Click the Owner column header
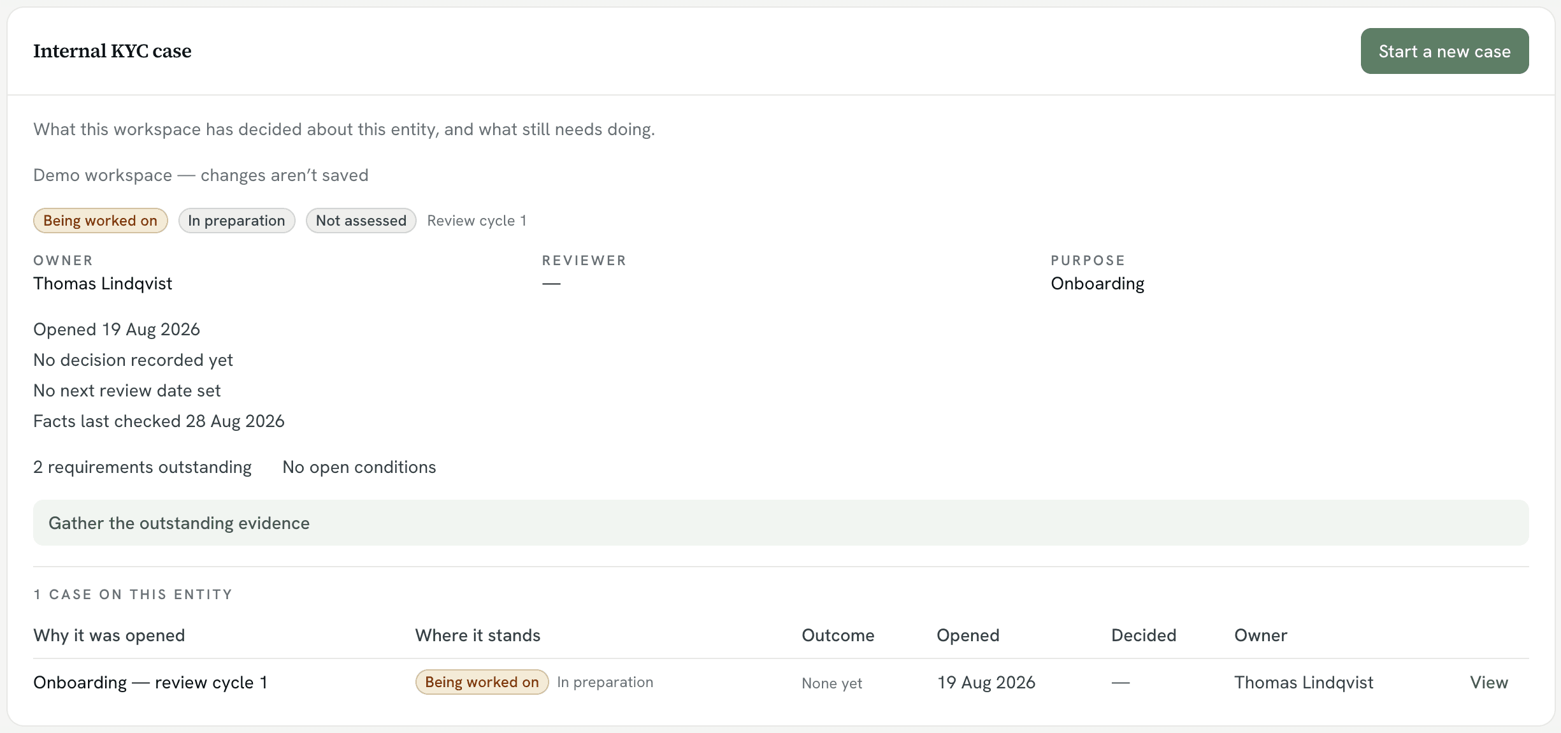 pyautogui.click(x=1261, y=635)
